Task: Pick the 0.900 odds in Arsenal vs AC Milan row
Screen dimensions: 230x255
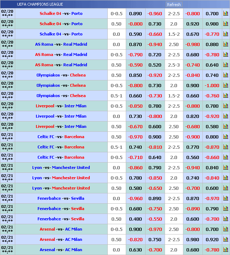Action: click(x=135, y=229)
